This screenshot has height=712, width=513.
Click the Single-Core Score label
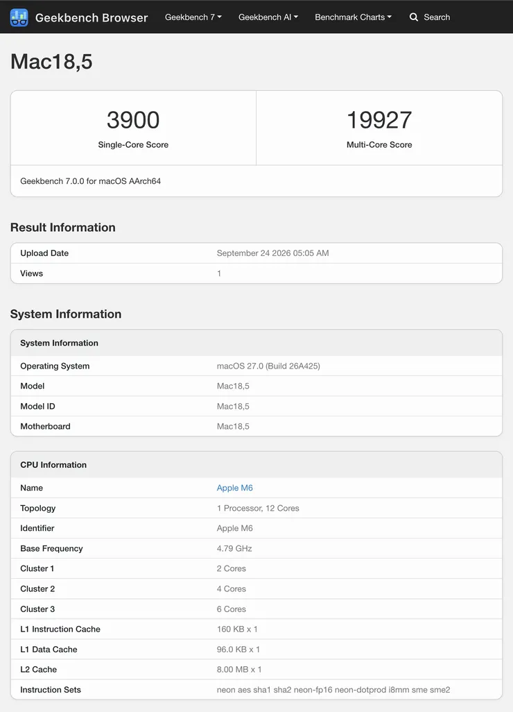tap(133, 144)
